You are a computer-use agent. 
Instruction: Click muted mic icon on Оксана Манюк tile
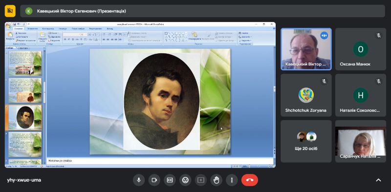pos(378,35)
